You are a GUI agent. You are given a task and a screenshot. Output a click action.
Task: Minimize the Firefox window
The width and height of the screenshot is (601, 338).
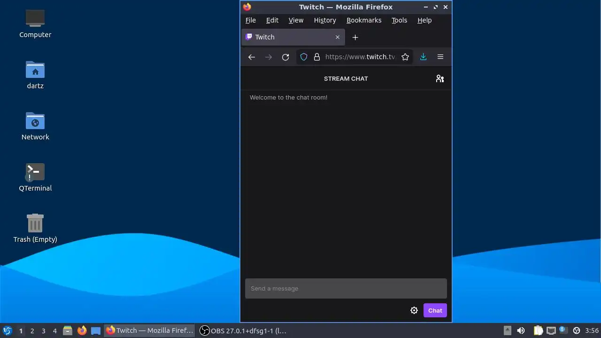[426, 7]
